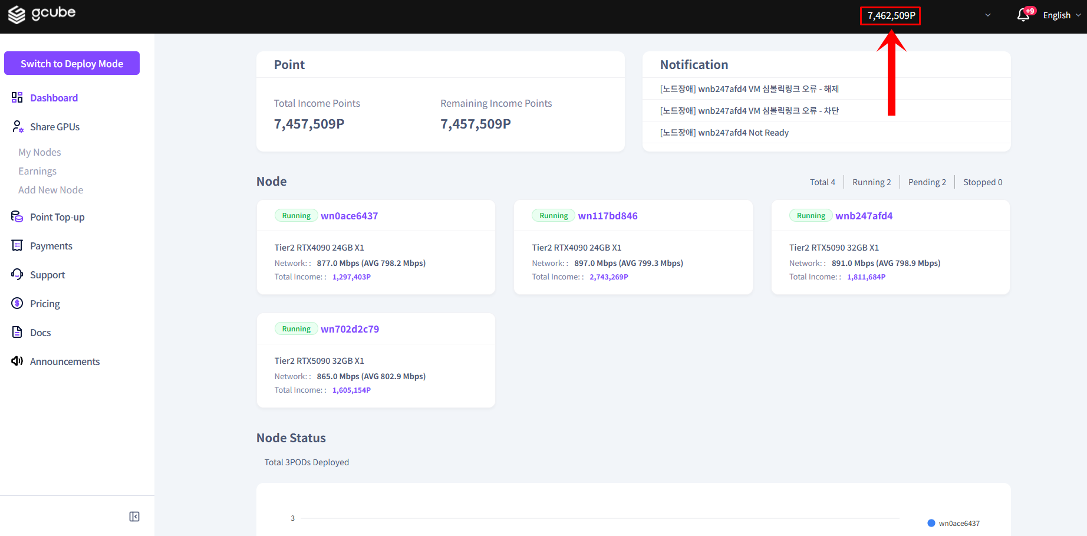Click the 7,462,509P header balance
Image resolution: width=1087 pixels, height=536 pixels.
891,15
